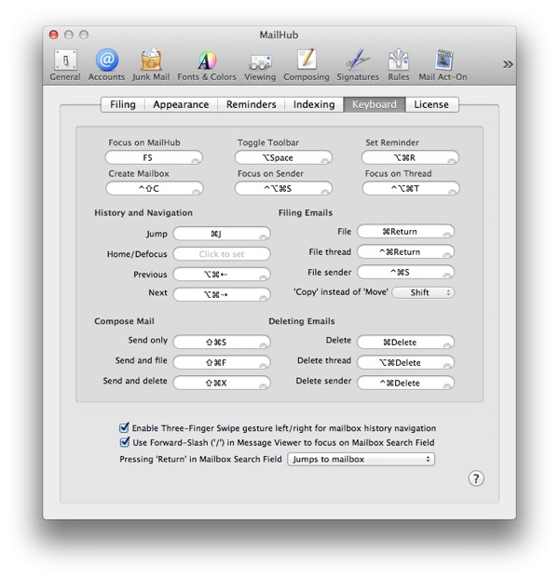Click the Send and file shortcut field
Image resolution: width=559 pixels, height=579 pixels.
click(x=222, y=362)
